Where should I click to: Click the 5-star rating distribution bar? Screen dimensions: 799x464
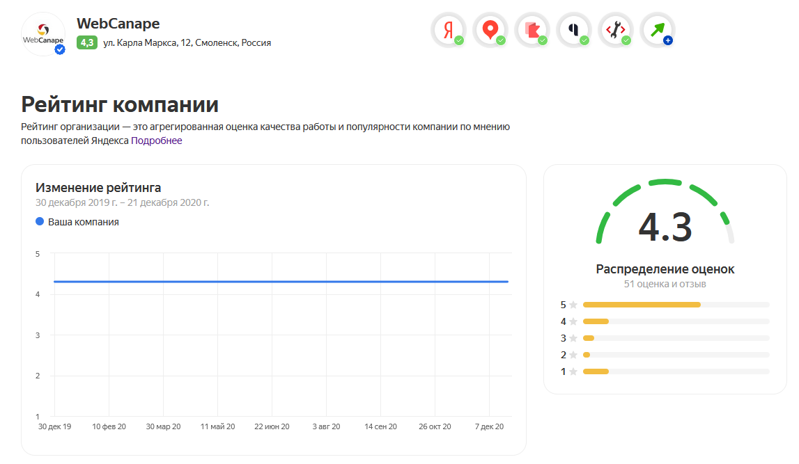coord(676,305)
